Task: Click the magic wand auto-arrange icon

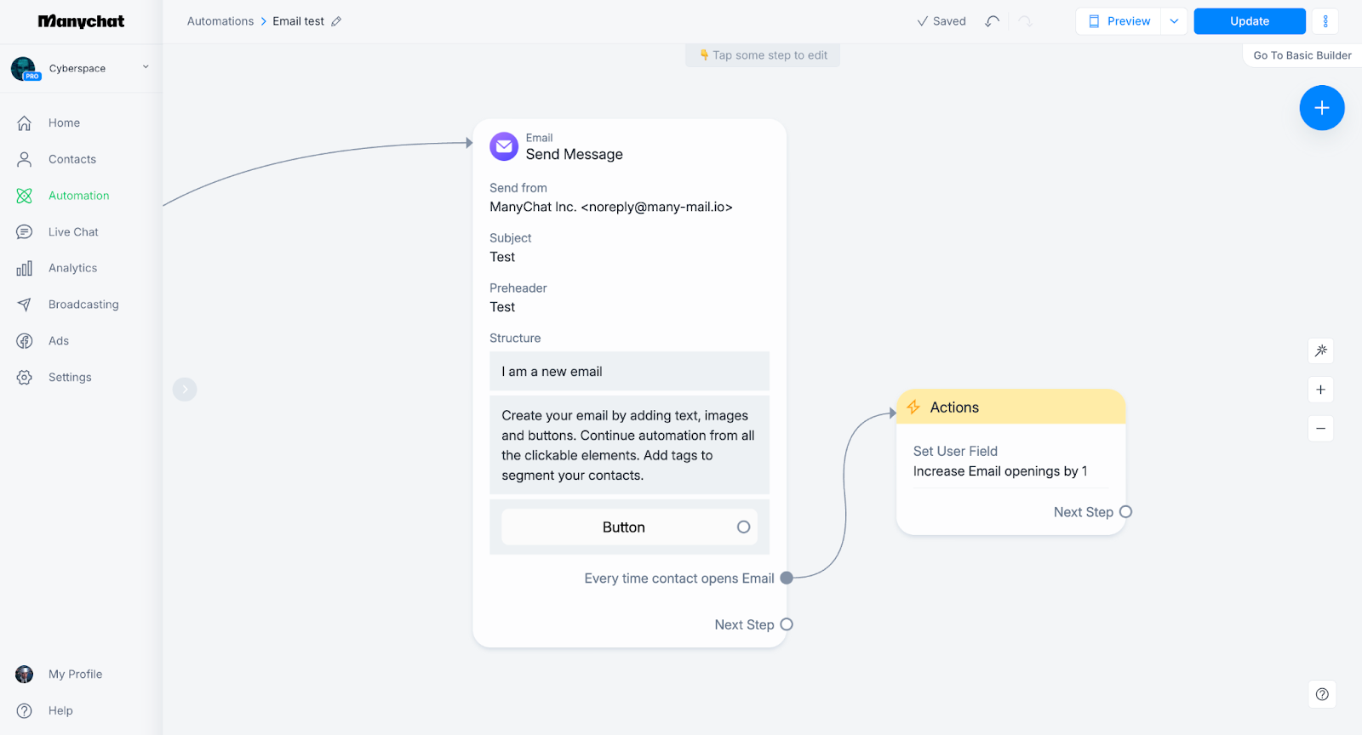Action: click(1320, 350)
